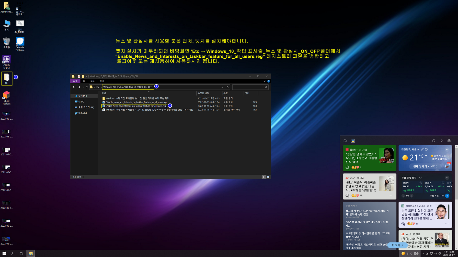Open Windows Start menu

click(4, 253)
